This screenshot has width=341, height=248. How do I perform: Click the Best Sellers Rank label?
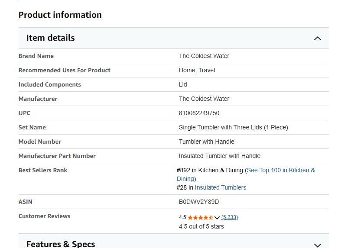[43, 170]
